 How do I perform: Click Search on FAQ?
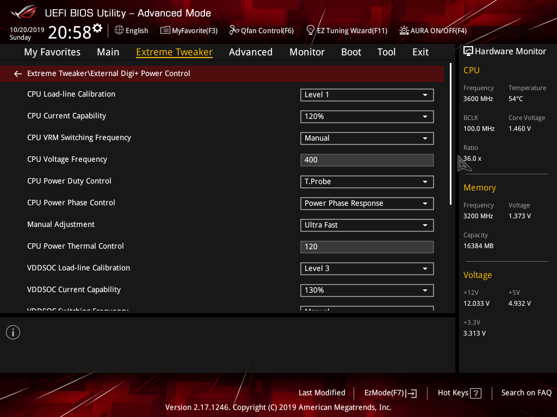point(527,393)
